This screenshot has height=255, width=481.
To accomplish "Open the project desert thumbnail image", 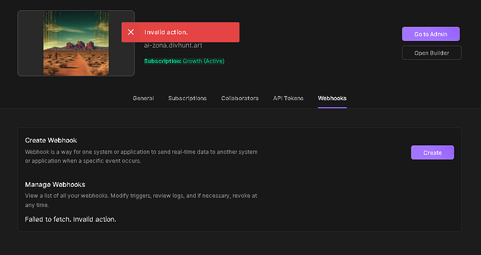I will click(76, 43).
